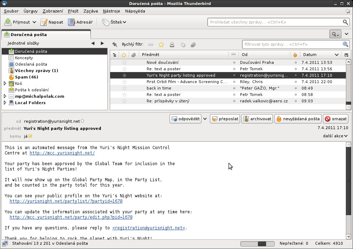
Task: Expand the Koš folder tree
Action: tap(5, 83)
